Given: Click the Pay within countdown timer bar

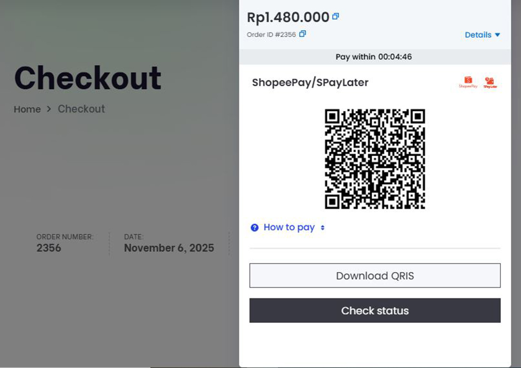Looking at the screenshot, I should 374,57.
